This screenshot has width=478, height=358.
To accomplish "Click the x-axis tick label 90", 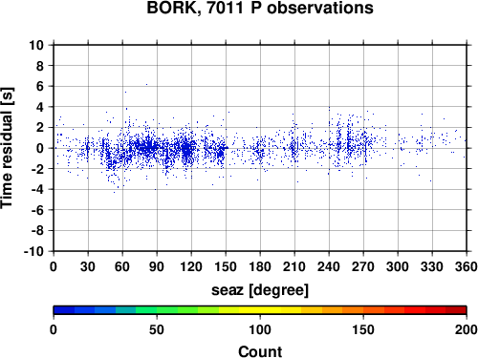I will (157, 266).
